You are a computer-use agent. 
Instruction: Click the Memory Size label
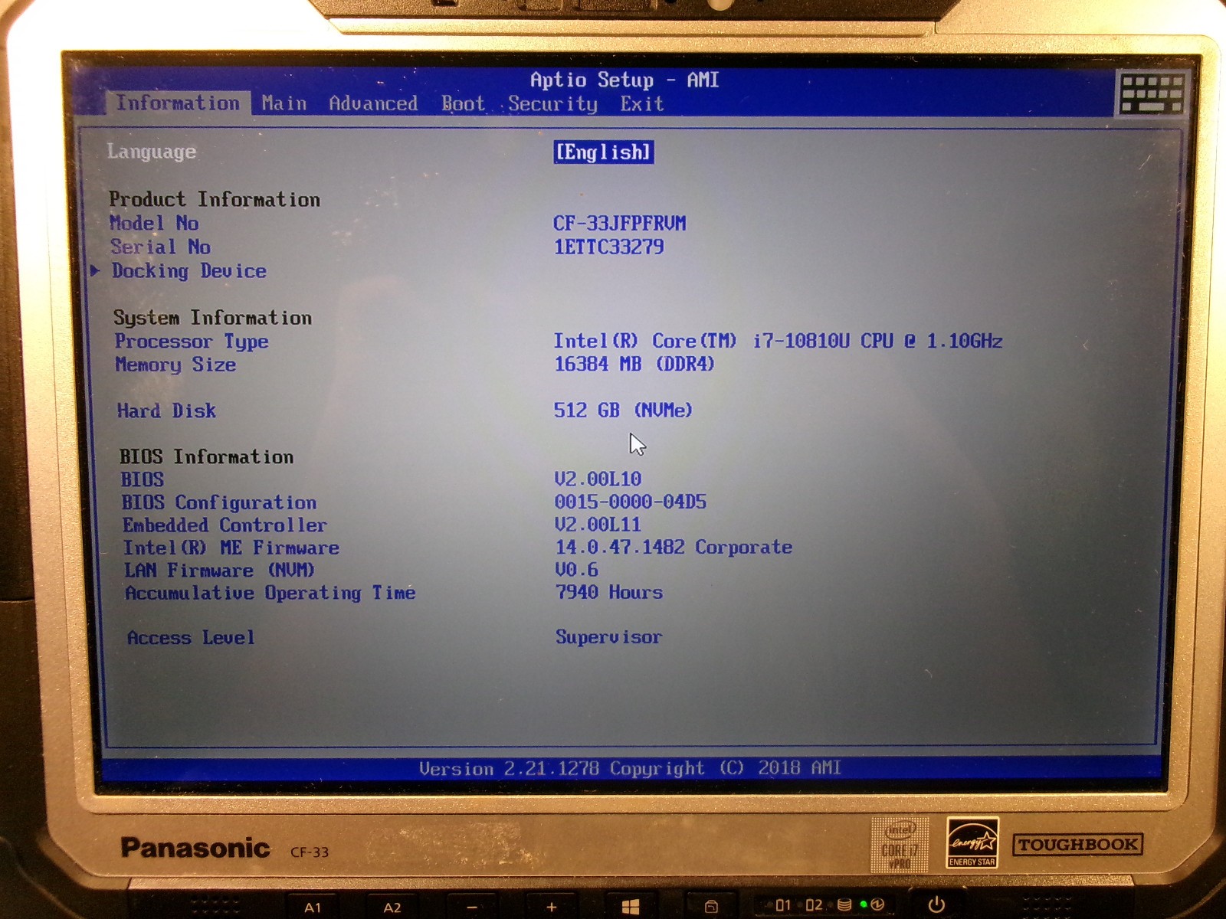coord(175,365)
